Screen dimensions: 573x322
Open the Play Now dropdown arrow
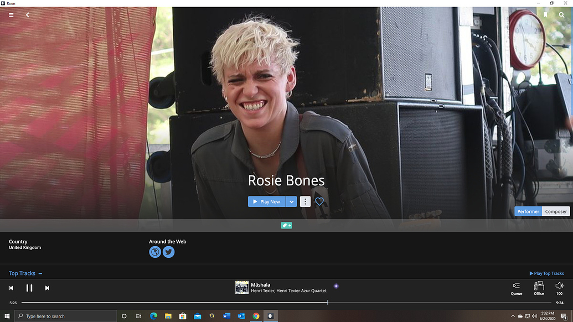point(292,201)
